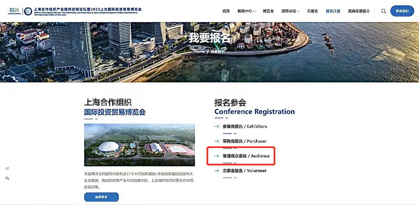This screenshot has width=419, height=205.
Task: Click arrow icon beside Audience registration
Action: [217, 156]
